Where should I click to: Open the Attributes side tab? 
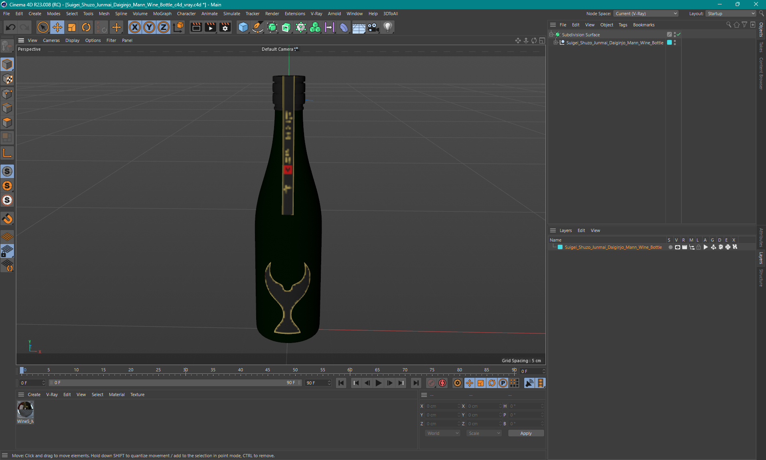pos(761,237)
